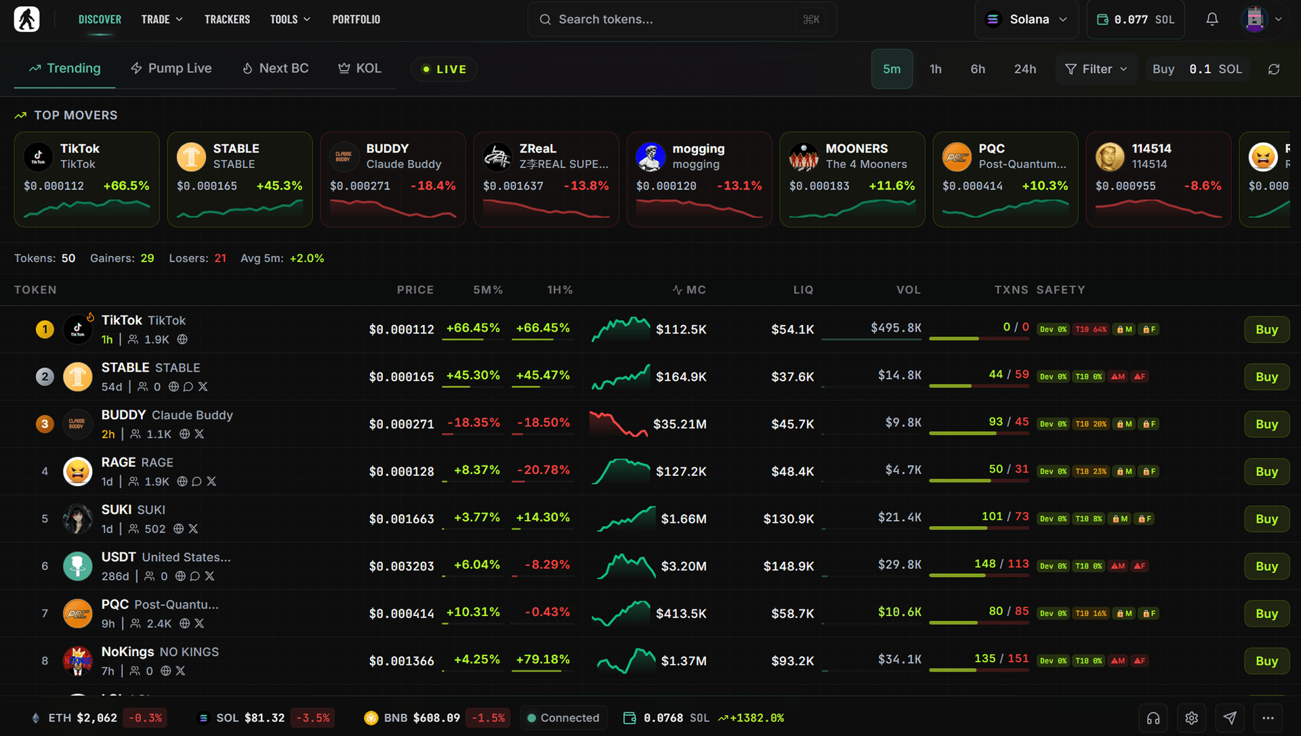Click the refresh icon beside Buy amount
Viewport: 1301px width, 736px height.
1274,69
